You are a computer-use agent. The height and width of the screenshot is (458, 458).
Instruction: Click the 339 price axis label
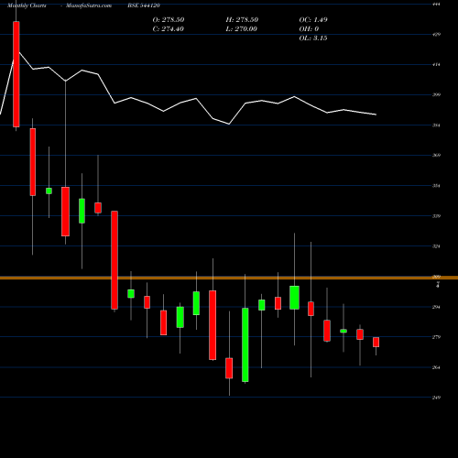436,216
